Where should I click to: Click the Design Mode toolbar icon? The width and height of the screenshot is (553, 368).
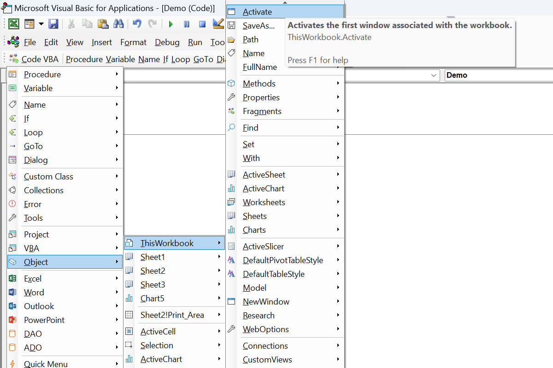tap(218, 24)
